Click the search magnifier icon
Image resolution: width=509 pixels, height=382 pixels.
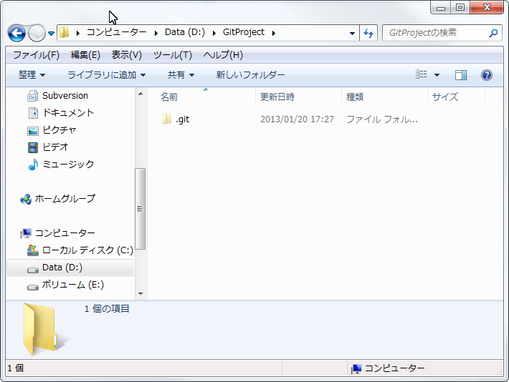(493, 33)
